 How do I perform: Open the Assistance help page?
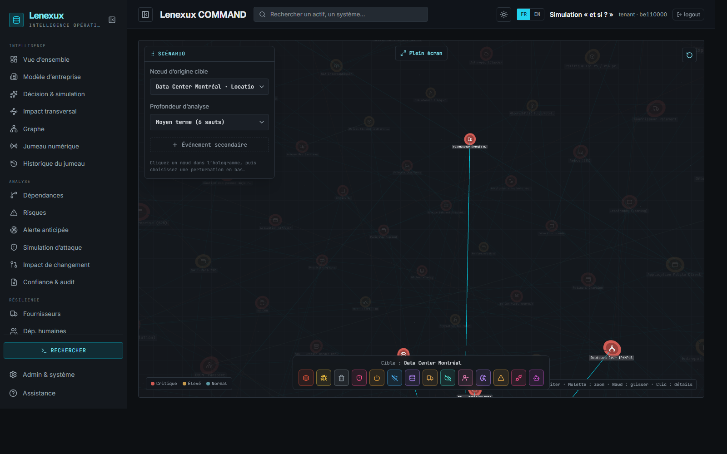[x=63, y=393]
